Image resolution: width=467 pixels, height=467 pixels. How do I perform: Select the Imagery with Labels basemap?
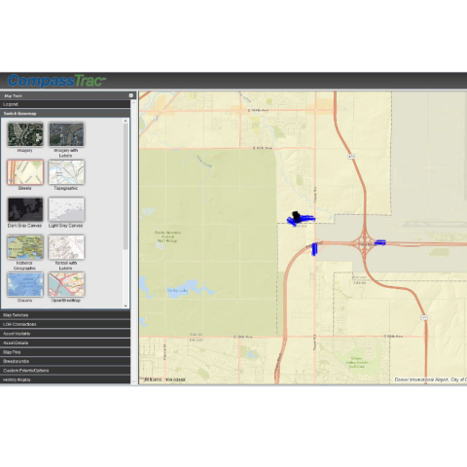pyautogui.click(x=66, y=134)
